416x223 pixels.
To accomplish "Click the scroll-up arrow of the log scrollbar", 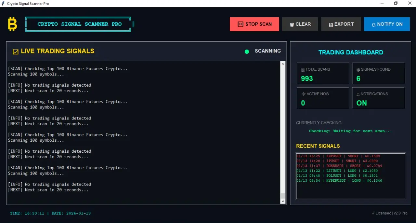I will [283, 64].
